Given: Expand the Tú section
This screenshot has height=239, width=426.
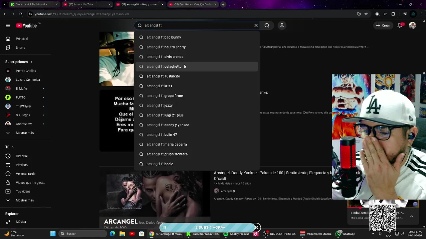Looking at the screenshot, I should point(9,147).
